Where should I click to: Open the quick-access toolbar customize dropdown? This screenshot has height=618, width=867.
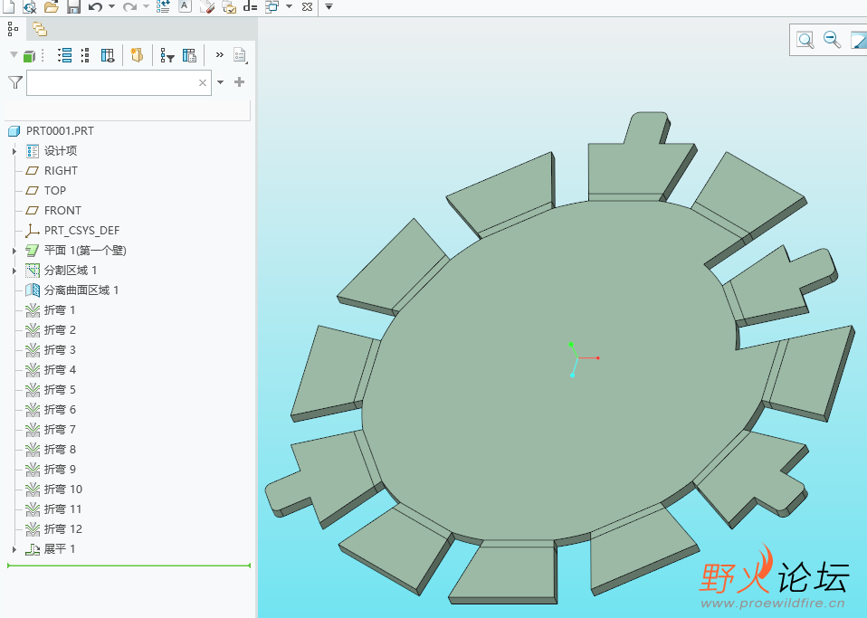pos(329,6)
